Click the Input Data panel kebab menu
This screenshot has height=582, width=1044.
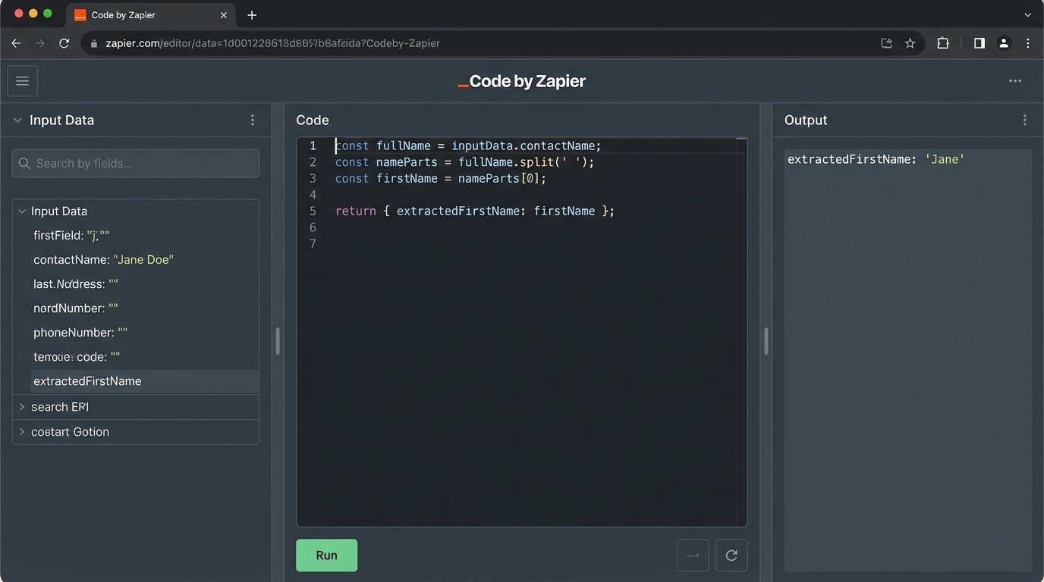(253, 120)
